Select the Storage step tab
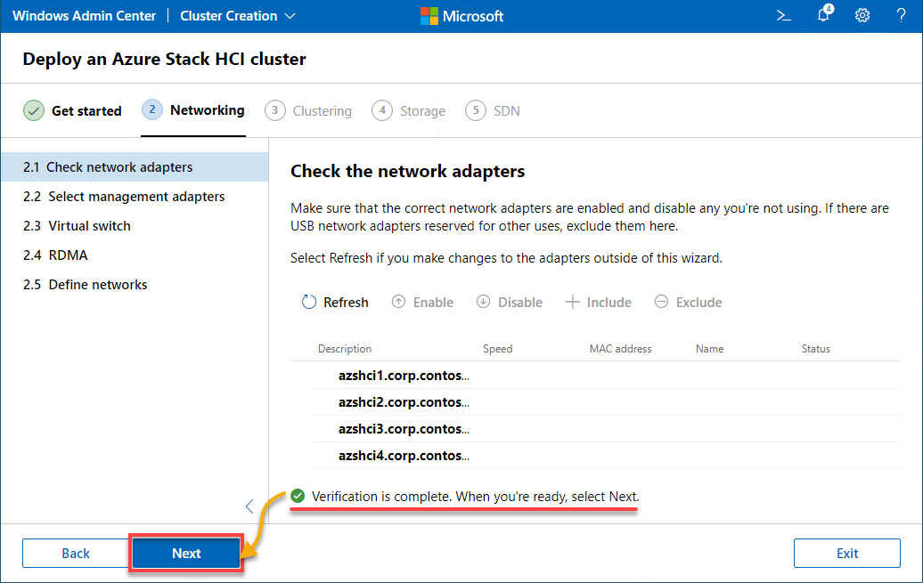 [x=409, y=110]
